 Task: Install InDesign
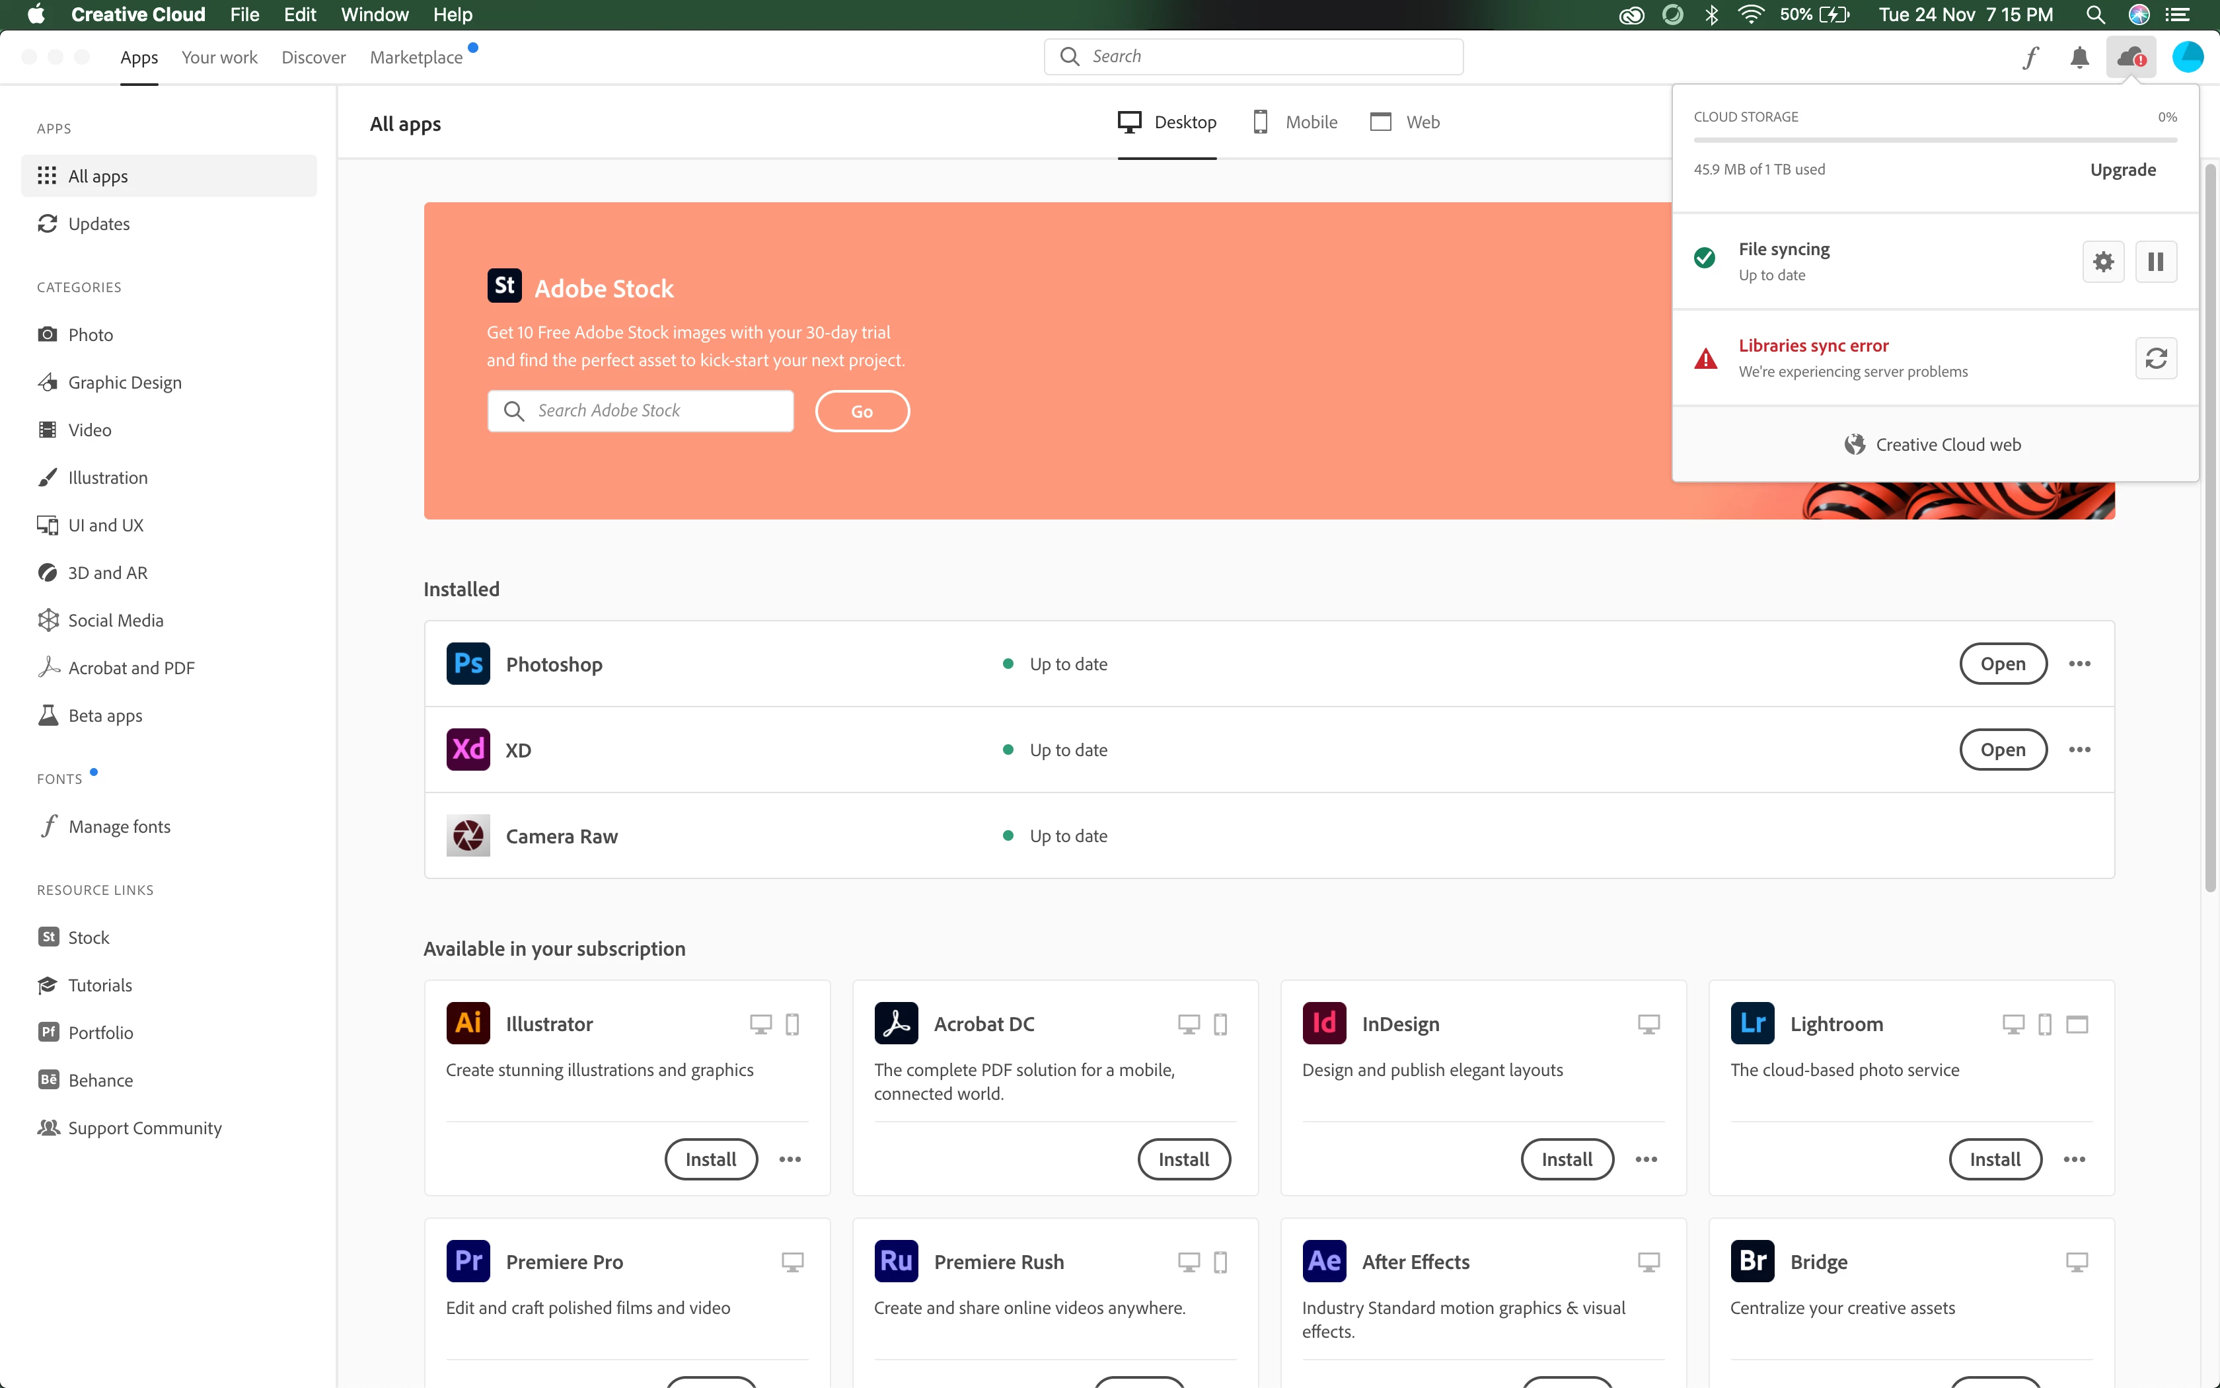[1566, 1159]
